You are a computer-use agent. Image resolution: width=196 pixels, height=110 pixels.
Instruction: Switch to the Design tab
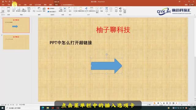[x=20, y=5]
